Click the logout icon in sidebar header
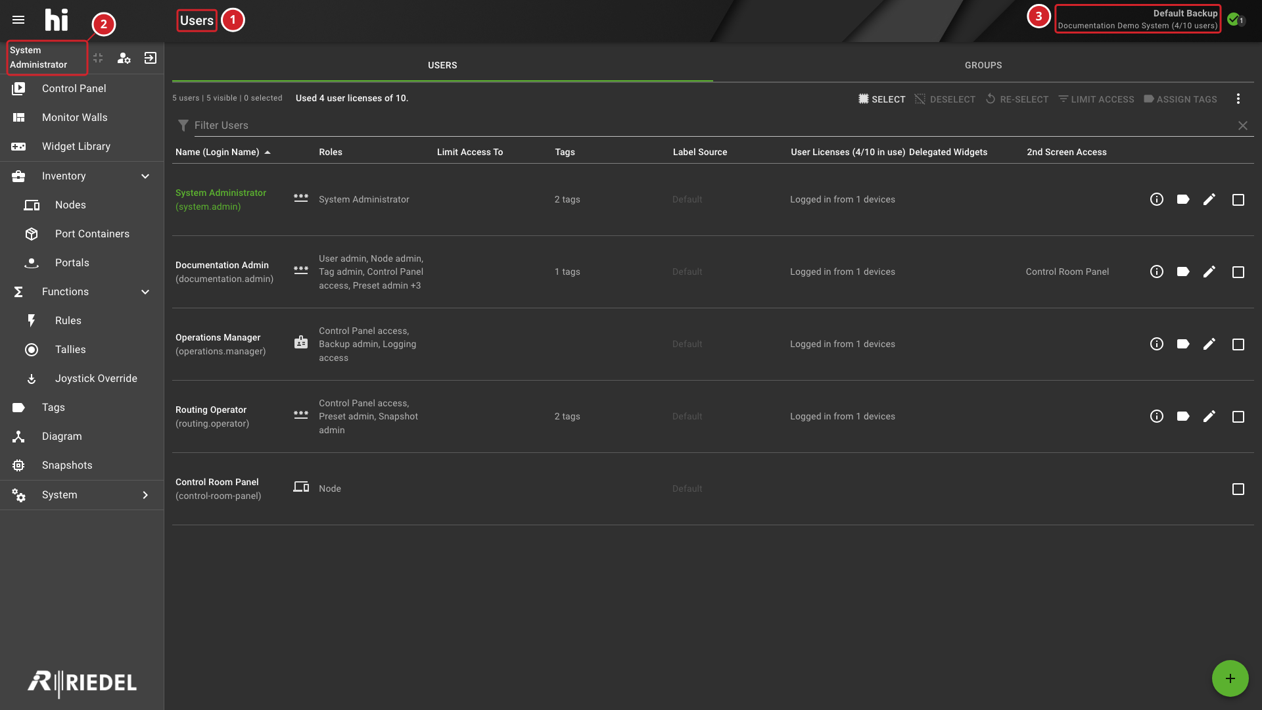 151,58
